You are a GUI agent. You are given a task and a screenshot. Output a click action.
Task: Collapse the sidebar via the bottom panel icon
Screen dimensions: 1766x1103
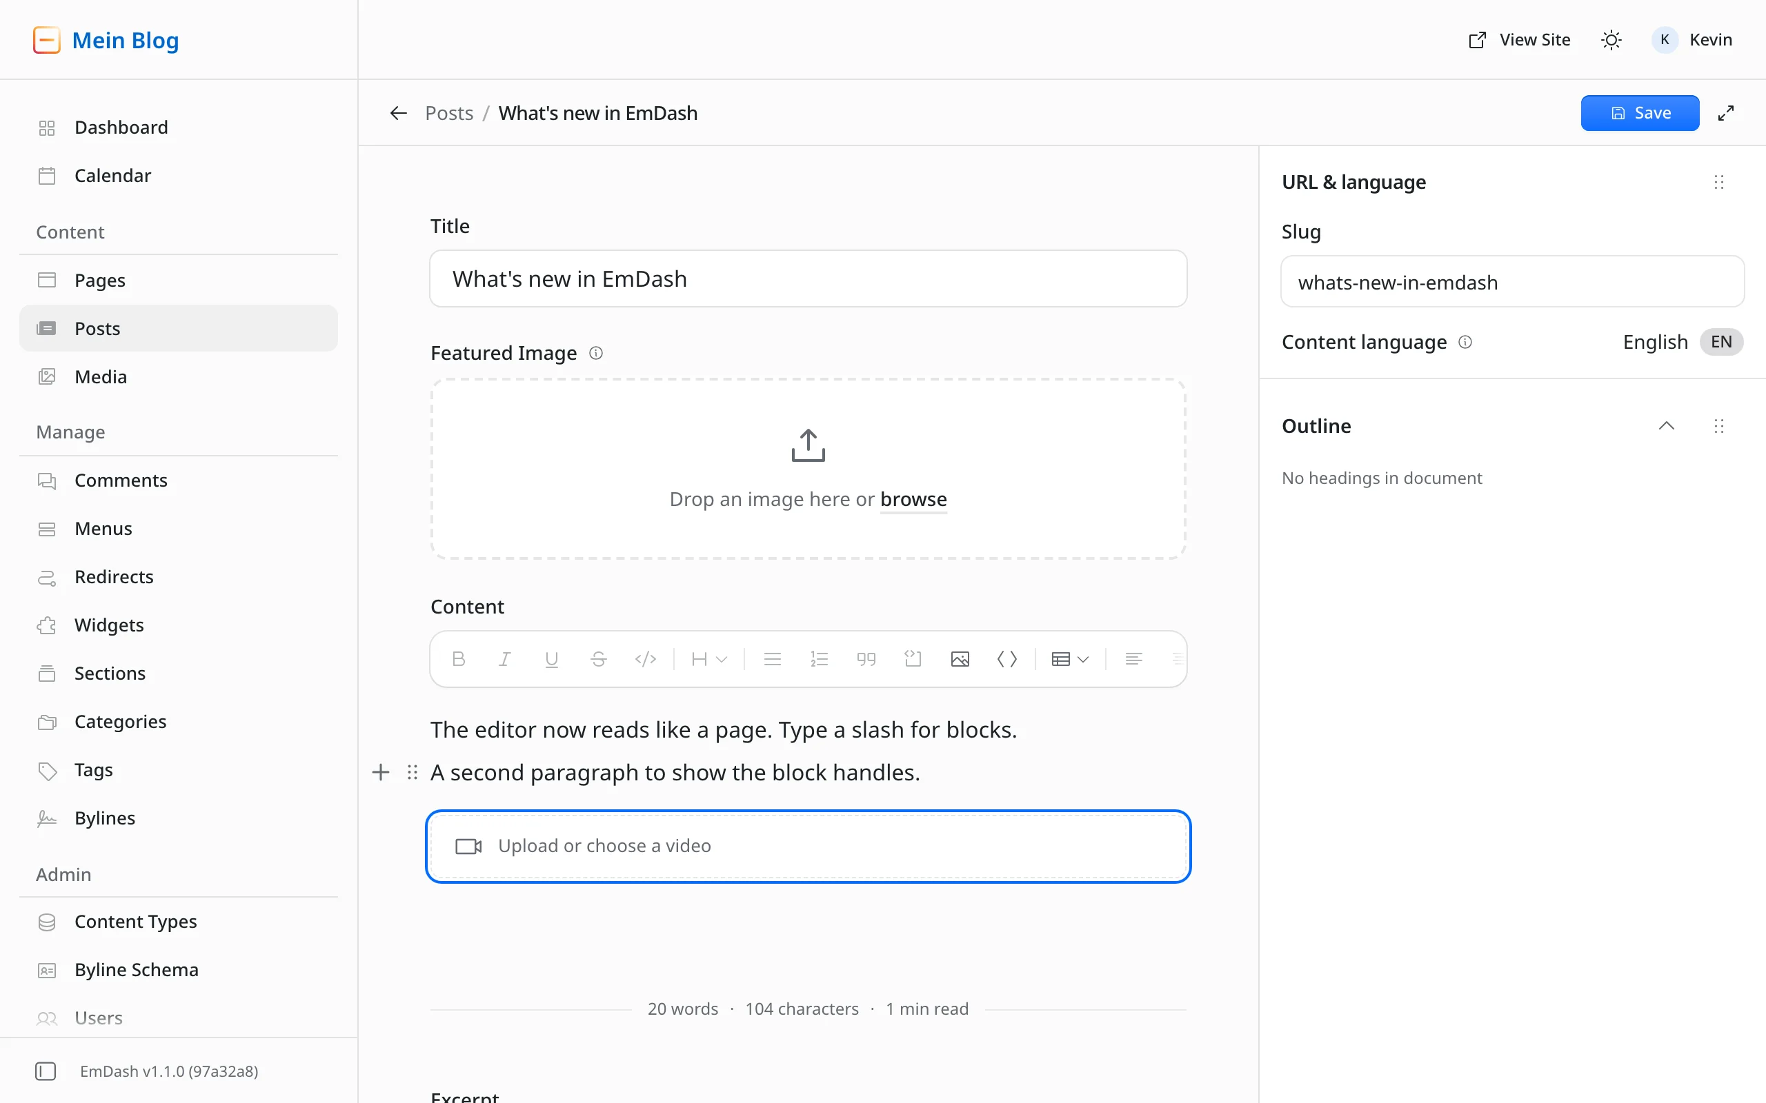click(46, 1071)
